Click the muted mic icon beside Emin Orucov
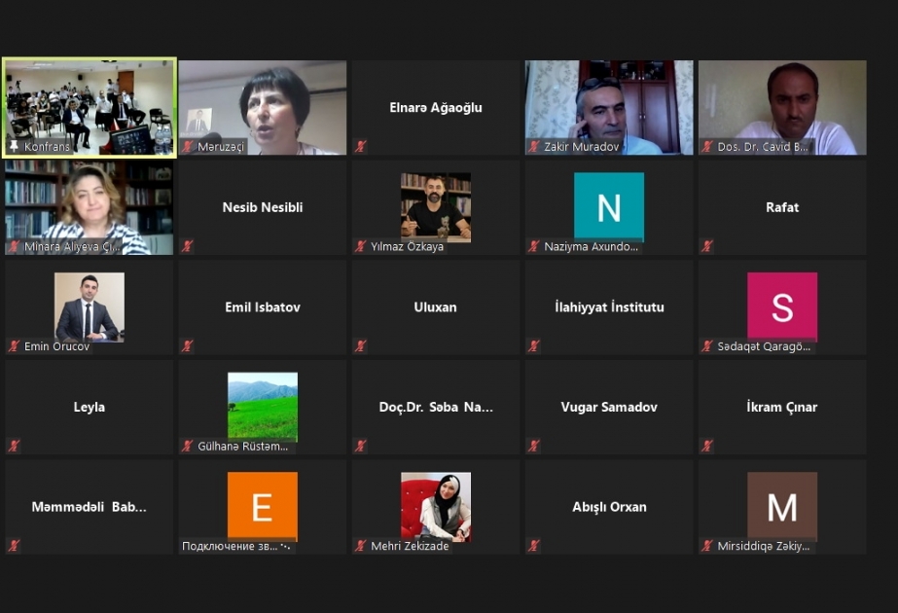 click(15, 346)
